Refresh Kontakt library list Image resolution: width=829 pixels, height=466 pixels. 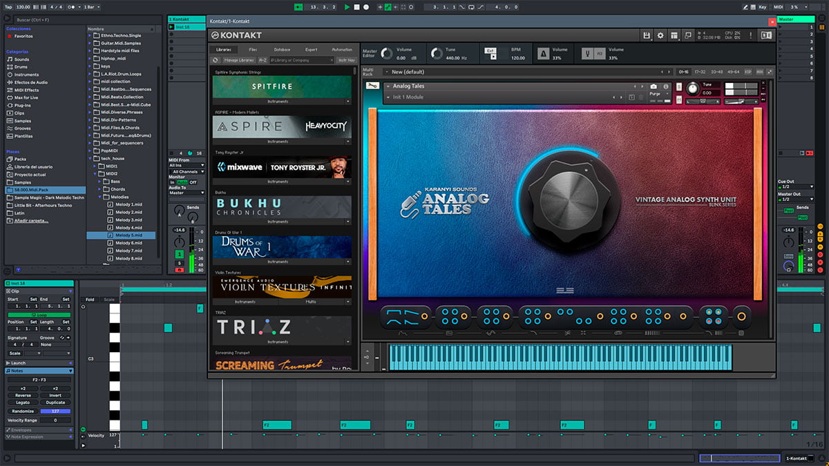pyautogui.click(x=216, y=60)
